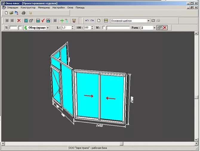Click the cyan hammer tool icon
Image resolution: width=200 pixels, height=151 pixels.
[67, 21]
